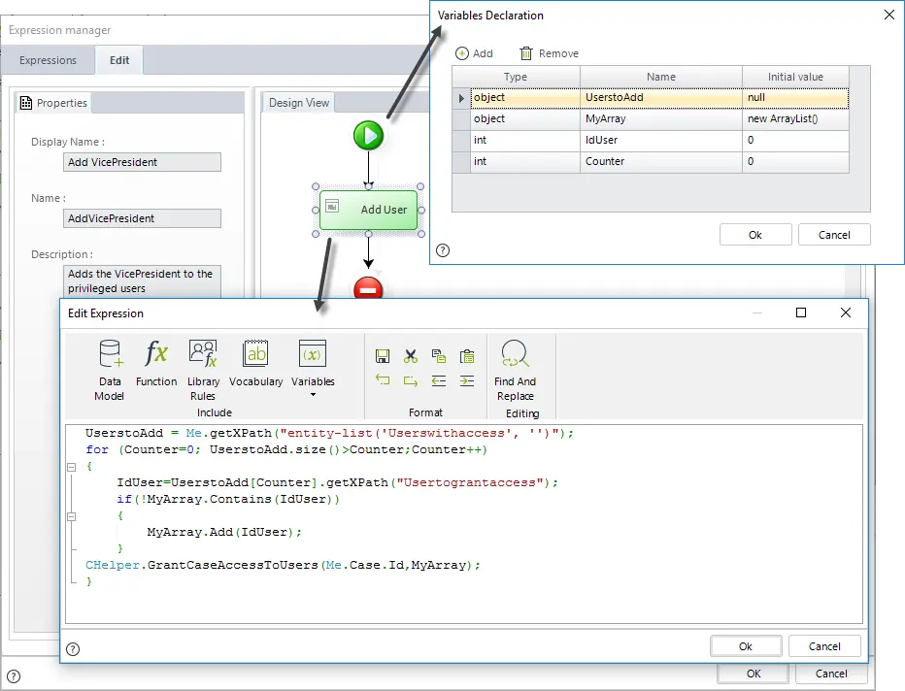Image resolution: width=905 pixels, height=691 pixels.
Task: Redo edit in Format group
Action: [x=411, y=380]
